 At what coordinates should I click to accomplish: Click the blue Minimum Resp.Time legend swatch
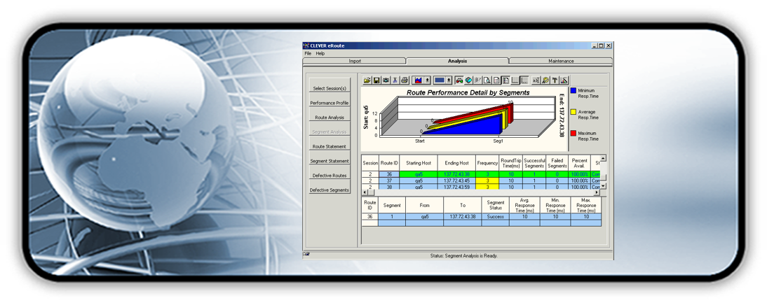tap(573, 91)
